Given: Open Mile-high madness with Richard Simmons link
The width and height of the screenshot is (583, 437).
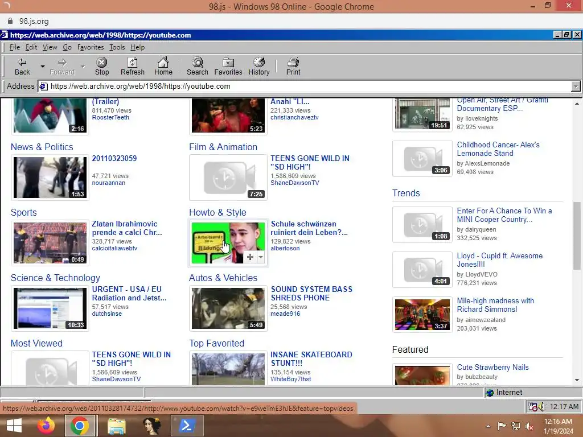Looking at the screenshot, I should [x=495, y=305].
